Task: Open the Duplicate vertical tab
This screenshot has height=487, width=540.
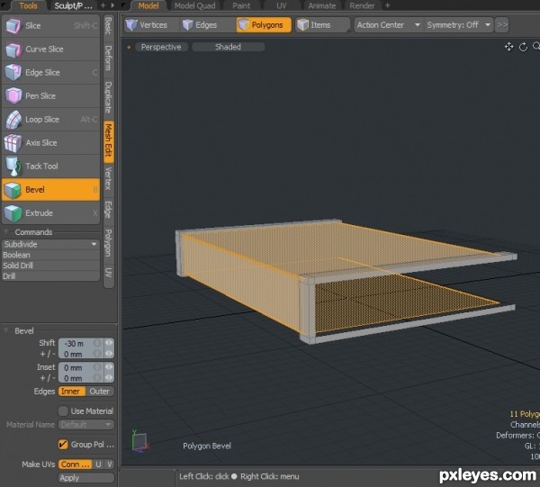Action: click(109, 97)
